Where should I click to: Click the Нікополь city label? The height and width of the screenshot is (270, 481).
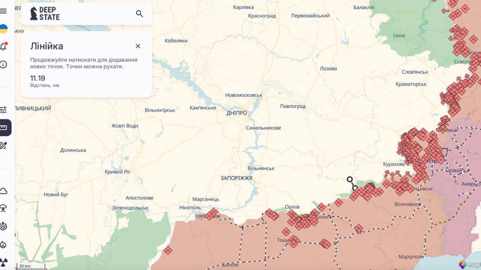(190, 207)
